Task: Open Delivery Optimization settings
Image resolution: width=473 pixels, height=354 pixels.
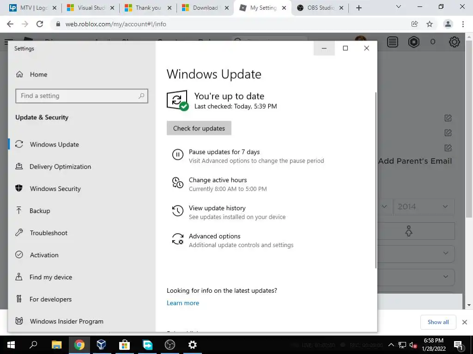Action: pyautogui.click(x=53, y=166)
